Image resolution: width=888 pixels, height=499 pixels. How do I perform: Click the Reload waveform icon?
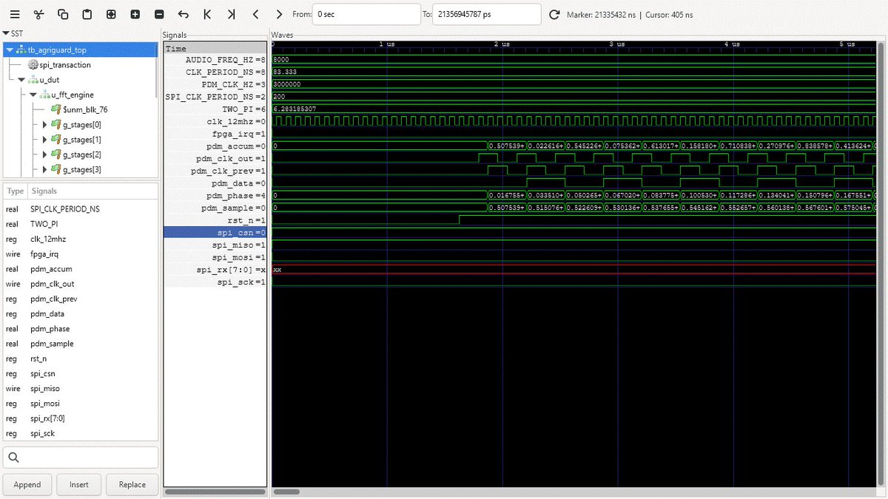point(554,14)
